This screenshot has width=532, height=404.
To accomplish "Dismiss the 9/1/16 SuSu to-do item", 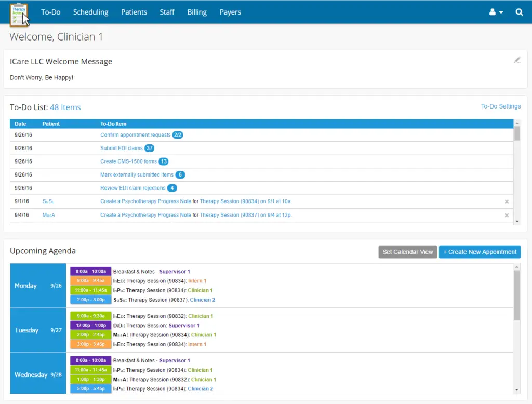I will 507,201.
